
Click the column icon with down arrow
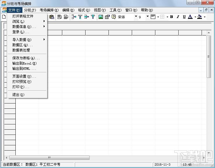93,17
